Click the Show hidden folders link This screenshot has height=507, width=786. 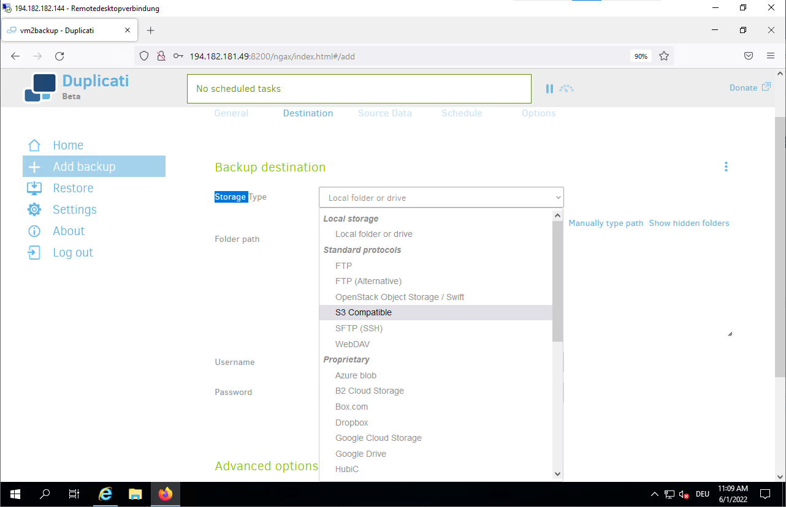click(x=689, y=223)
